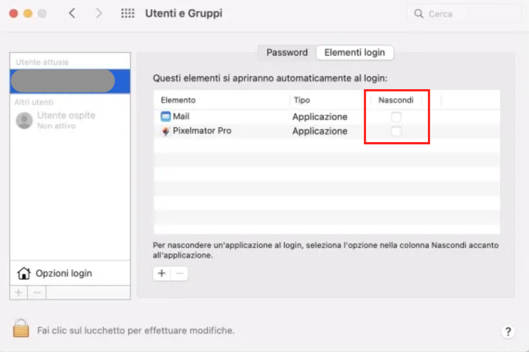Switch to the Password tab

pyautogui.click(x=286, y=52)
